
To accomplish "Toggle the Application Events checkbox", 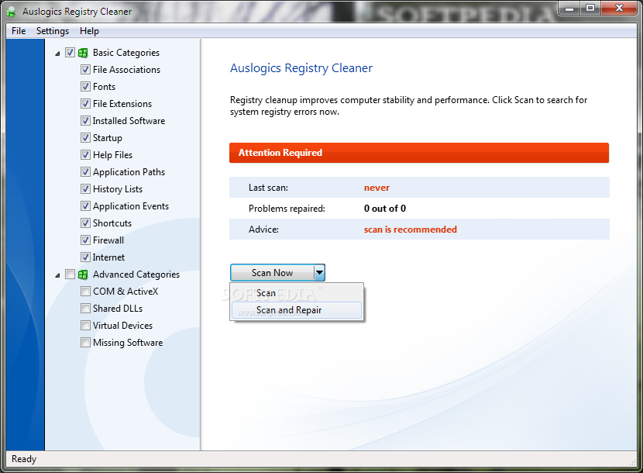I will tap(85, 205).
